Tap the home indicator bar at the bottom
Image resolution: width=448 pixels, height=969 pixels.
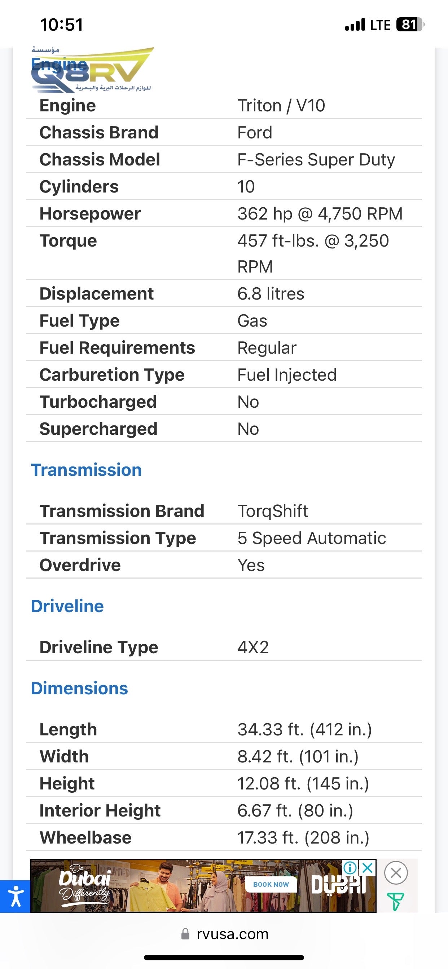(x=224, y=957)
